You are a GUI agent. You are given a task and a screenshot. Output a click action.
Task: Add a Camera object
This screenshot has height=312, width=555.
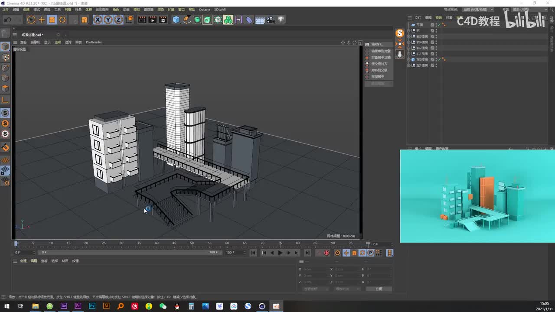click(x=270, y=19)
